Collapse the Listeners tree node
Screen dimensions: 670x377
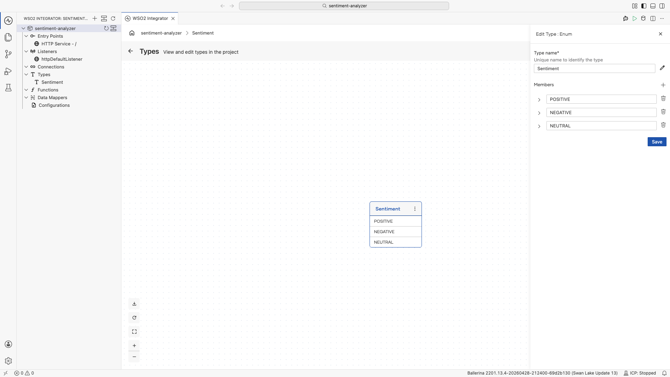click(26, 51)
